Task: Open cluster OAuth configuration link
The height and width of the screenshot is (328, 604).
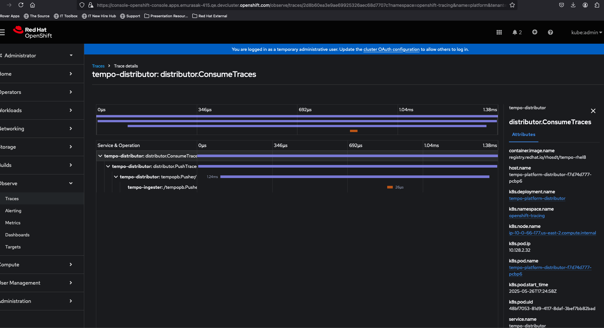Action: 391,49
